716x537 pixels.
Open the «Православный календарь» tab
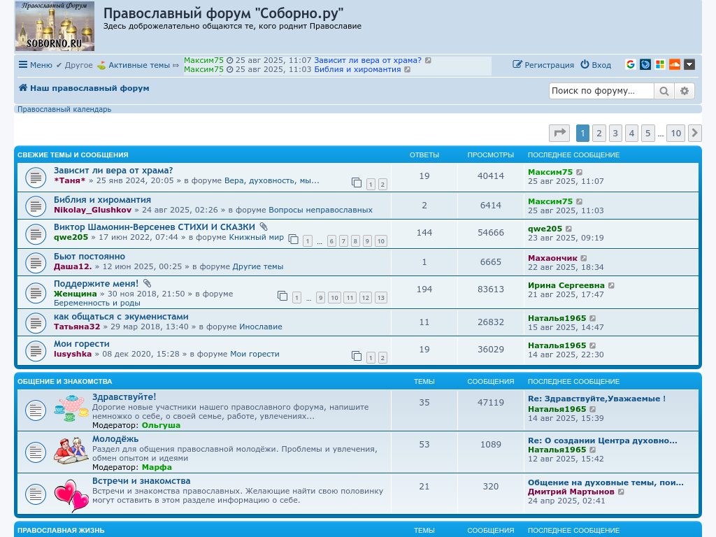tap(64, 109)
